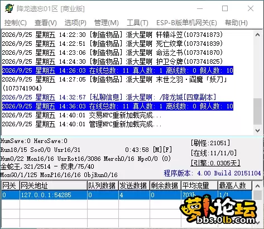This screenshot has width=264, height=229.
Task: Click the 平均流量 column header
Action: click(199, 185)
